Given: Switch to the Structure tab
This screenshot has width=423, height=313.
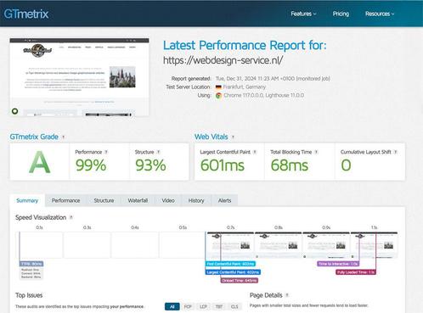Looking at the screenshot, I should coord(104,200).
